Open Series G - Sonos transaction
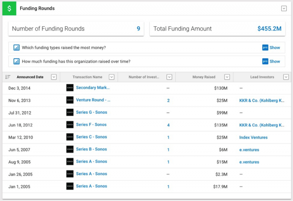Image resolution: width=293 pixels, height=201 pixels. [x=92, y=112]
